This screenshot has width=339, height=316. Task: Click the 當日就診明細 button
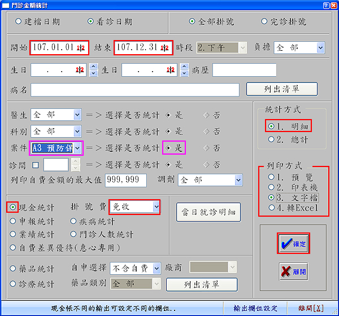(208, 213)
